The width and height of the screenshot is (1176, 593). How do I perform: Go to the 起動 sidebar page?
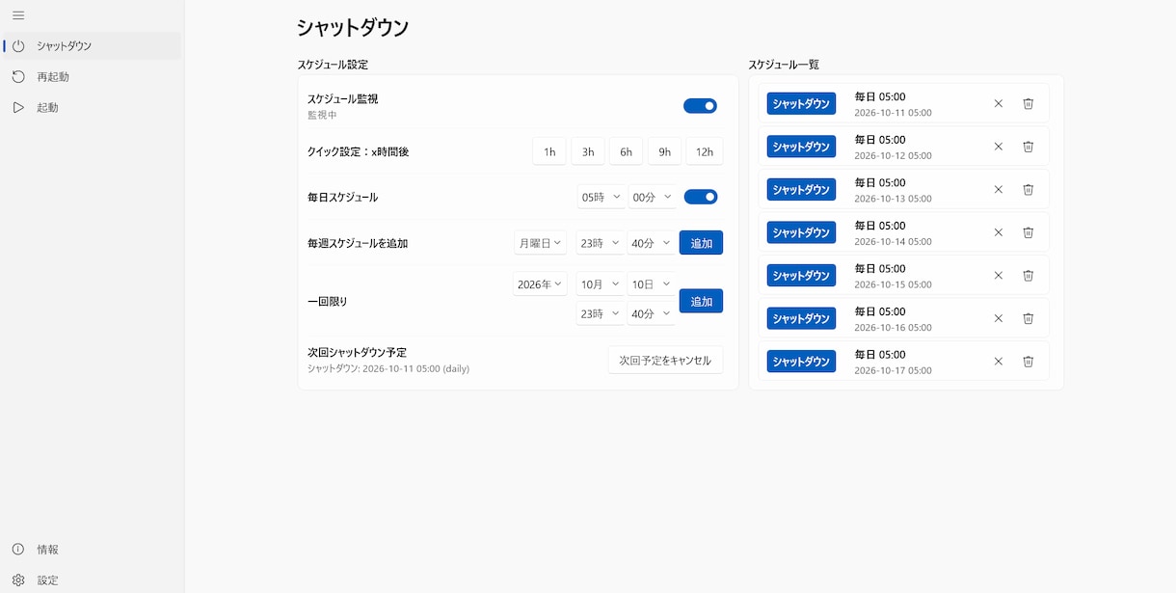tap(92, 107)
